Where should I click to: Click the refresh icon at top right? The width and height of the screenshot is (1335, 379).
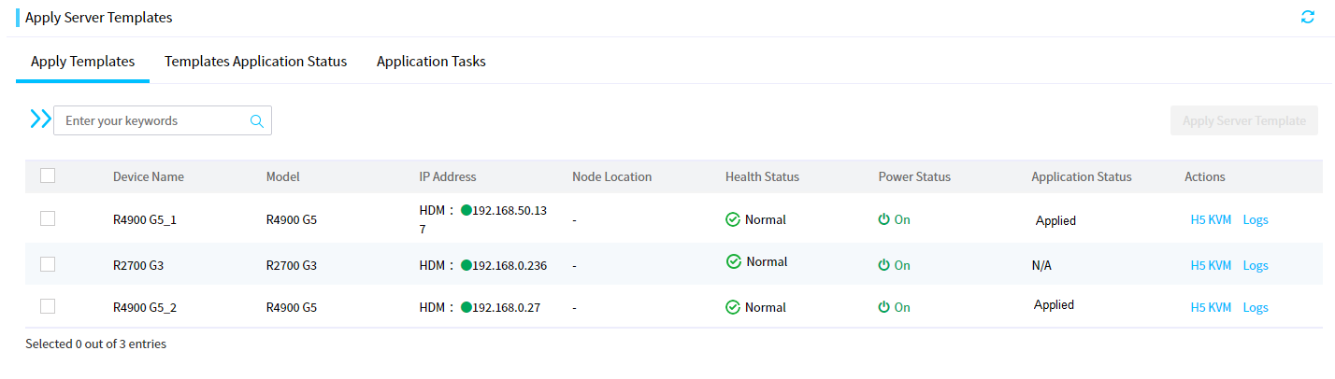(x=1308, y=17)
